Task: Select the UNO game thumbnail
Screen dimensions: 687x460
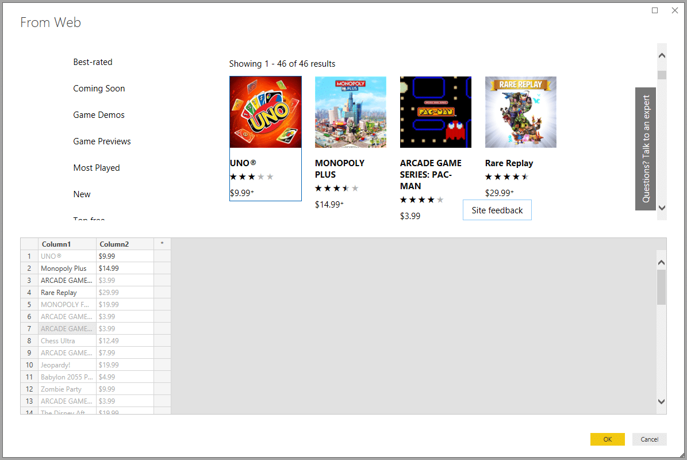Action: tap(265, 112)
